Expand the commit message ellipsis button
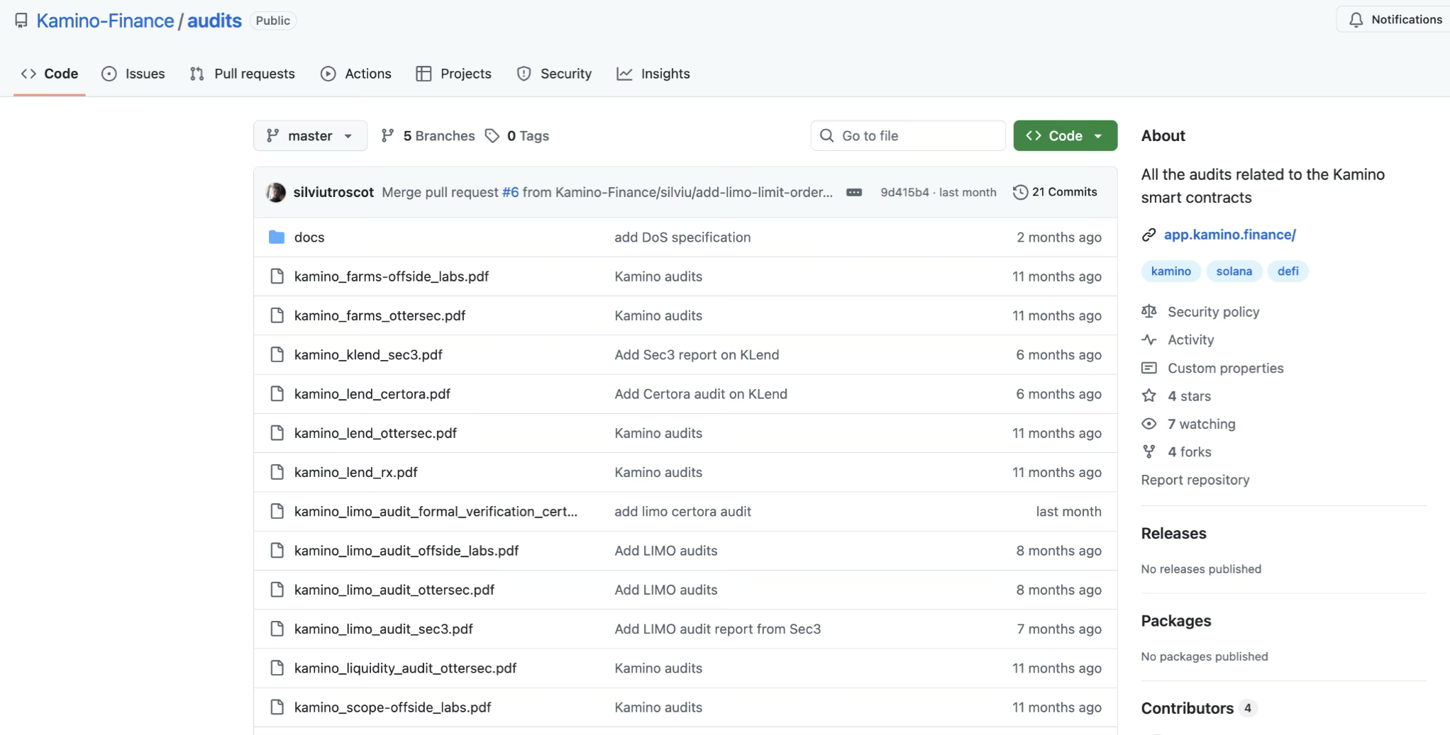Screen dimensions: 1450x735 click(854, 192)
